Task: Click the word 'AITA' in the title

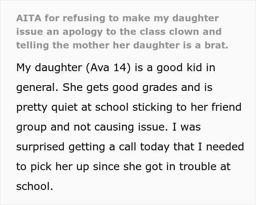Action: pyautogui.click(x=29, y=18)
